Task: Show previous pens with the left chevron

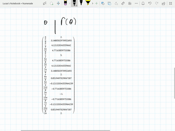Action: click(70, 3)
